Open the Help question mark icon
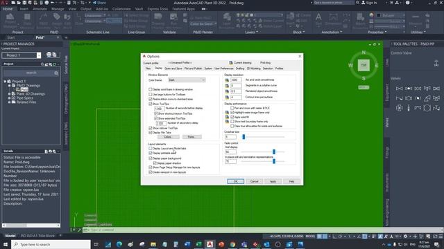 [407, 3]
